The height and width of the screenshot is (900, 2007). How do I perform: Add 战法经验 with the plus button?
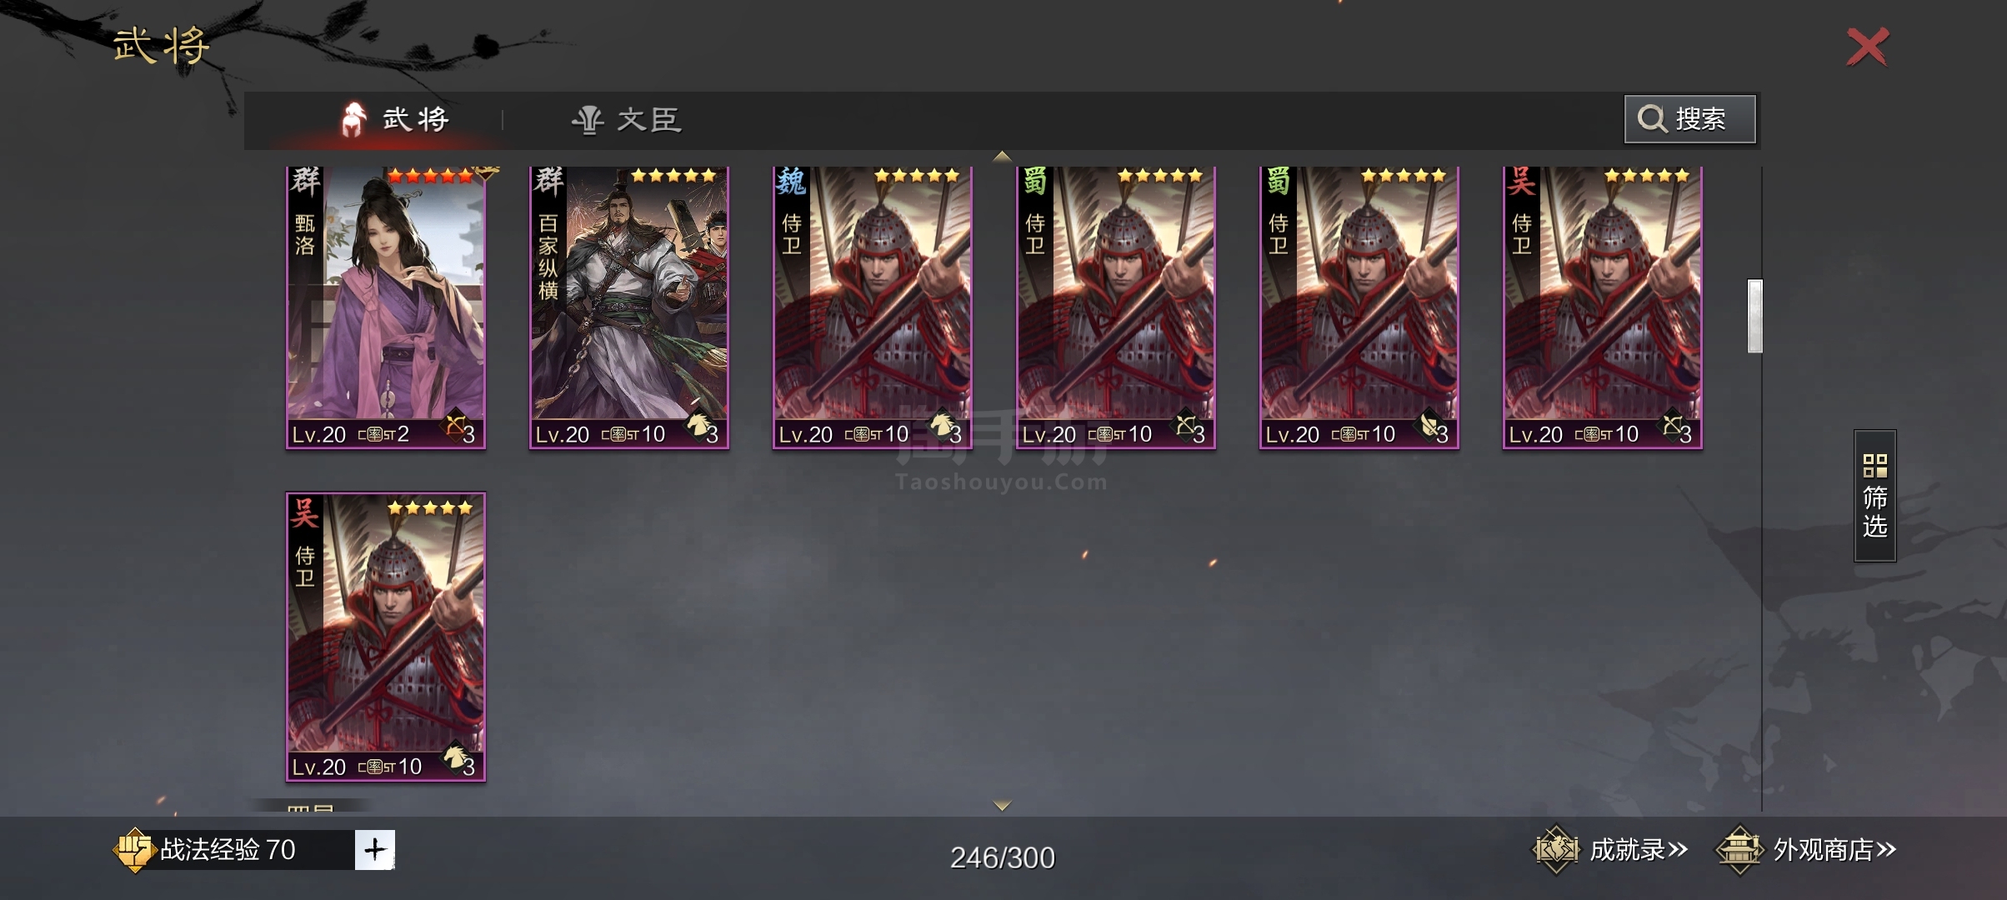(x=374, y=849)
